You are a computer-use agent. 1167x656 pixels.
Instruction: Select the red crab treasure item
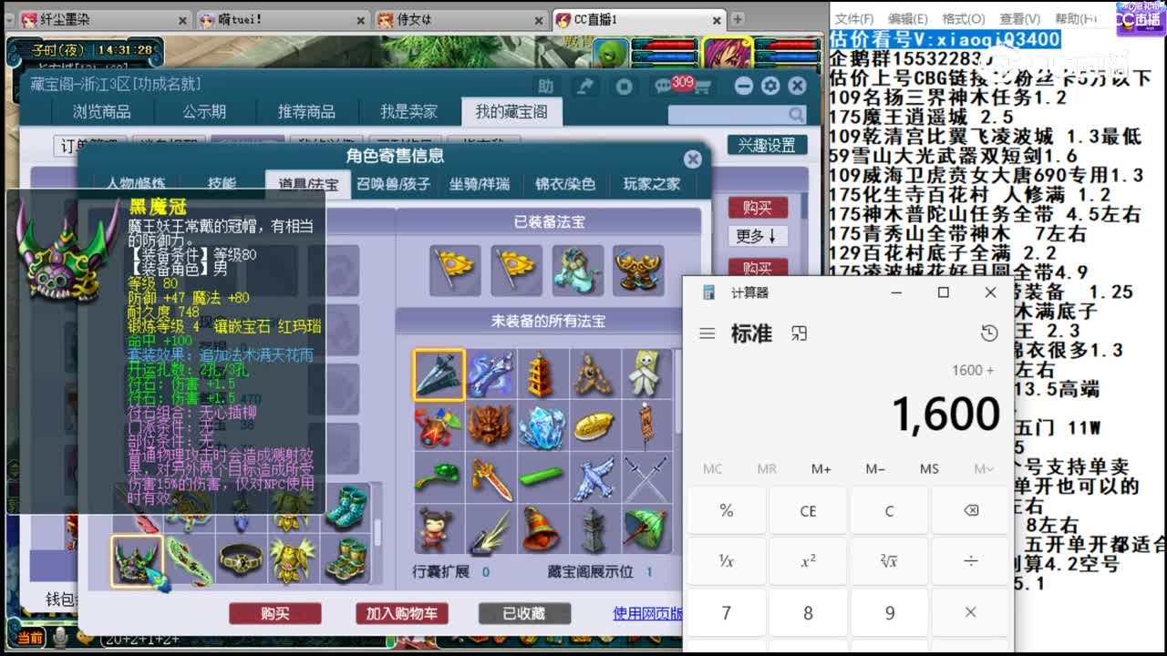click(439, 426)
